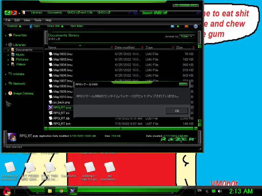
Task: Click Documents in address breadcrumb
Action: (55, 13)
